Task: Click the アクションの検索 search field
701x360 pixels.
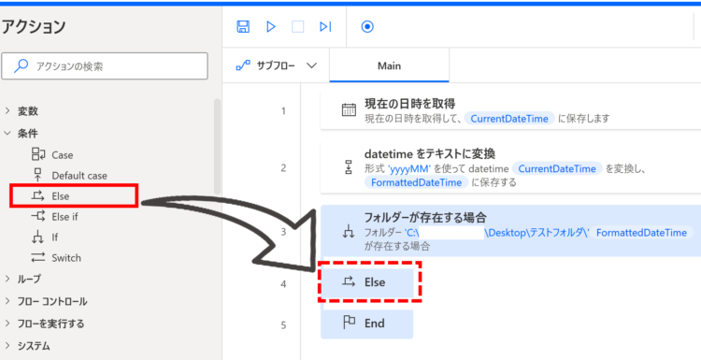Action: (105, 66)
